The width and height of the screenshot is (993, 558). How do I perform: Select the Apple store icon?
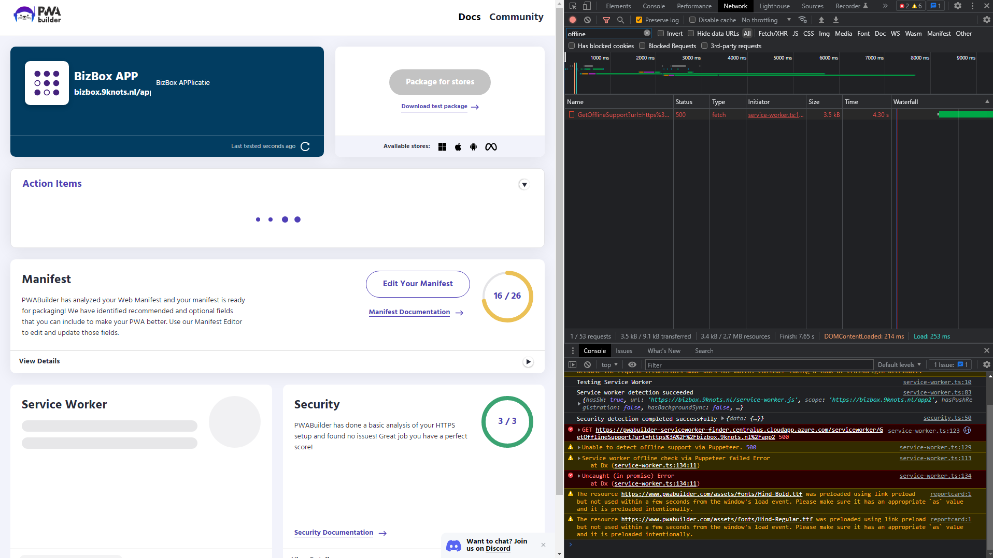pos(458,146)
